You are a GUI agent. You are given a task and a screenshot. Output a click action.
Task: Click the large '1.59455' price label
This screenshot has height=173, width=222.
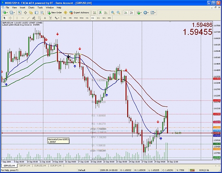pyautogui.click(x=197, y=32)
